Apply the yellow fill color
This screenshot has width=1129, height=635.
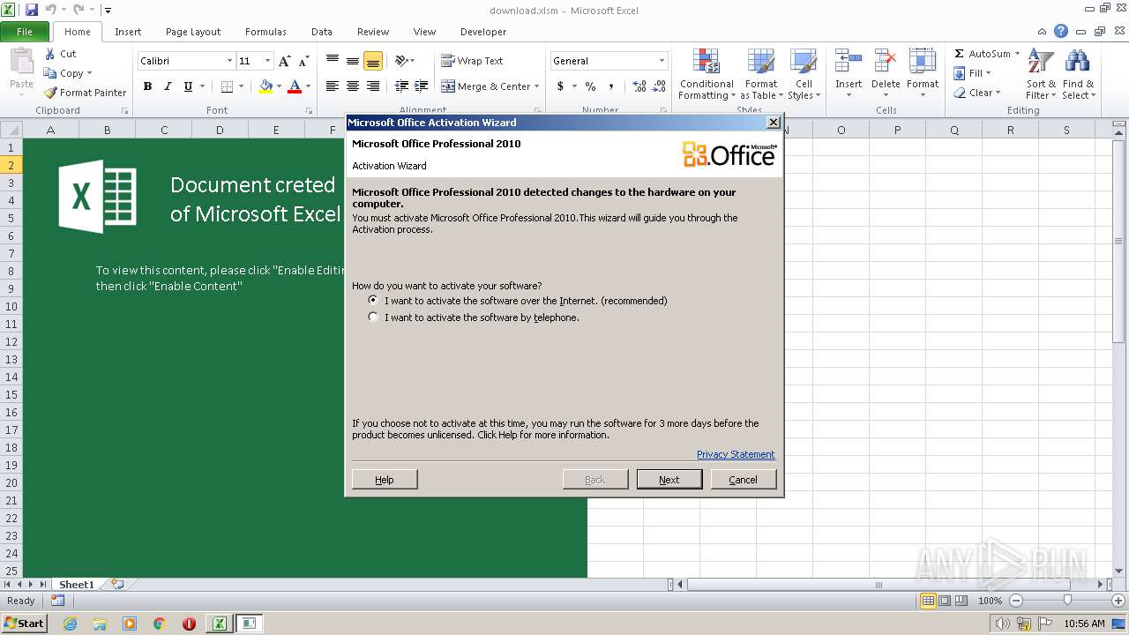[265, 86]
